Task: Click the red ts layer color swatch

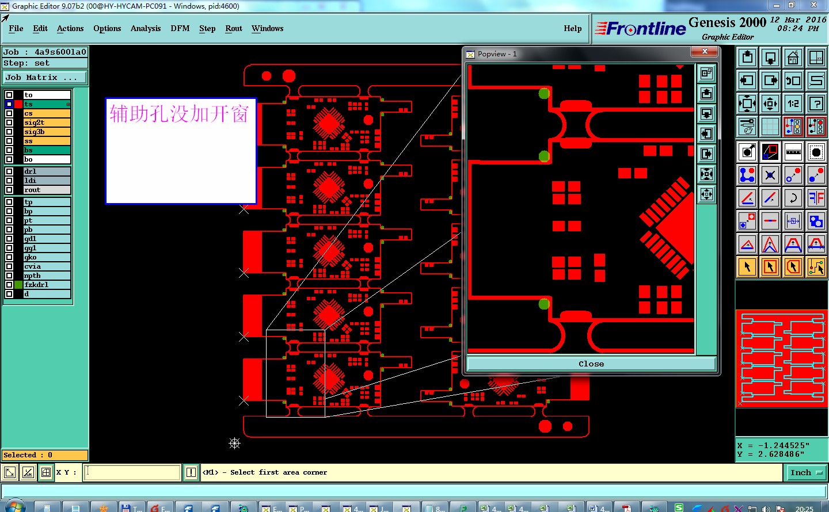Action: click(19, 104)
